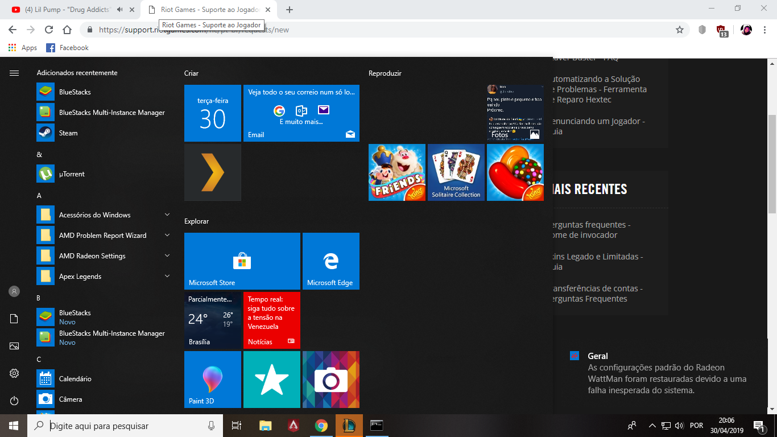Open Settings gear in the Start sidebar
The image size is (777, 437).
pos(14,373)
